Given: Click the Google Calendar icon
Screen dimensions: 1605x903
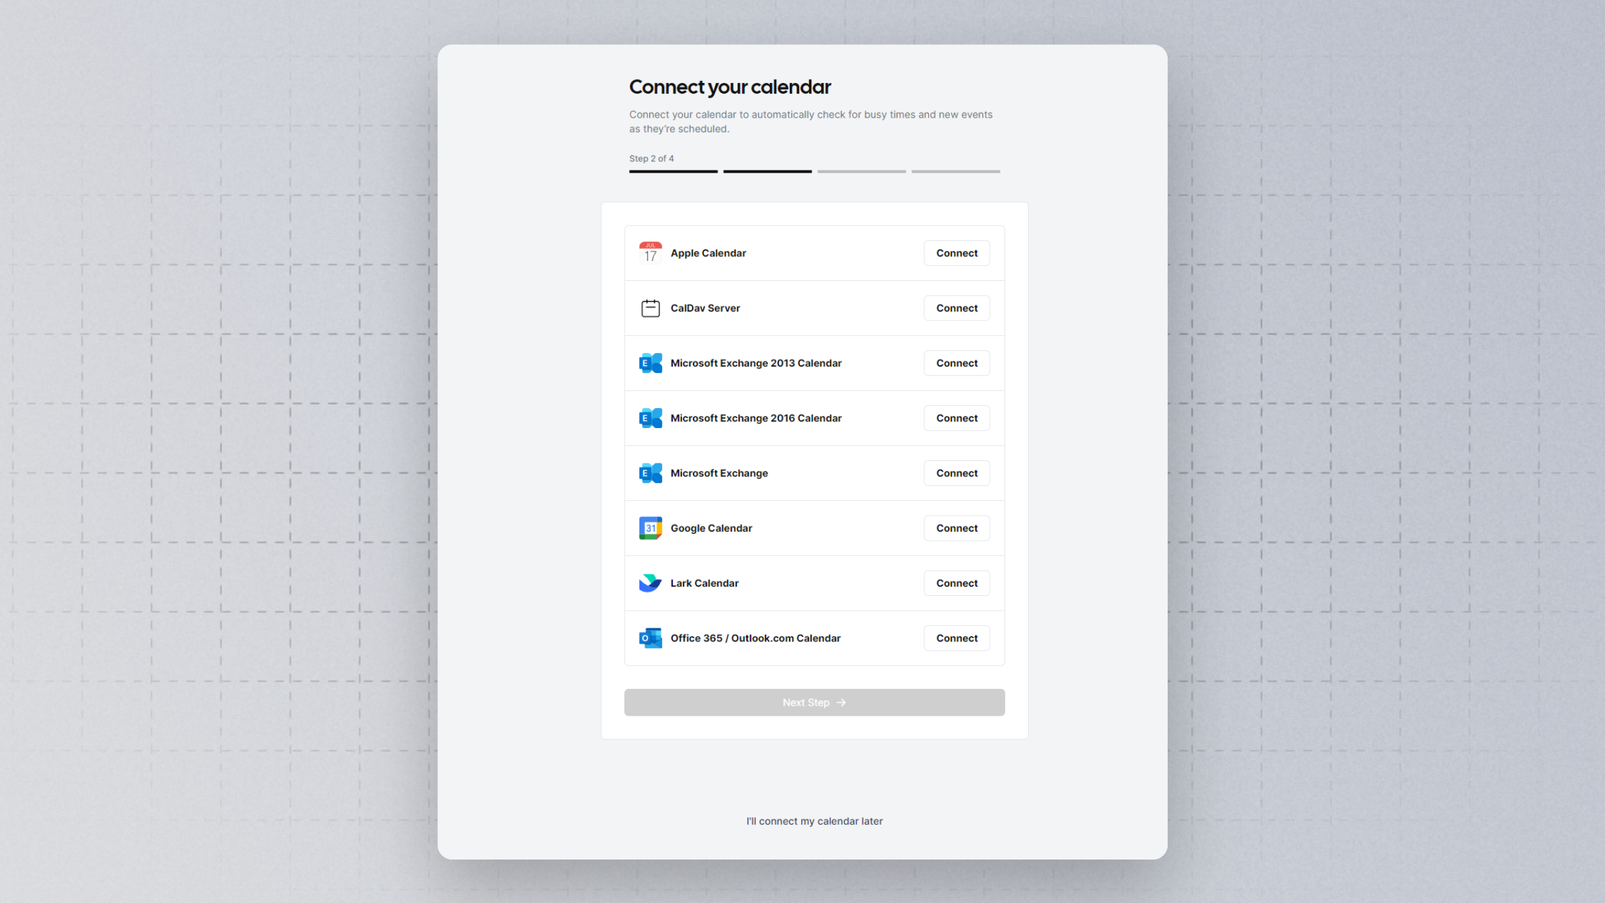Looking at the screenshot, I should coord(650,528).
